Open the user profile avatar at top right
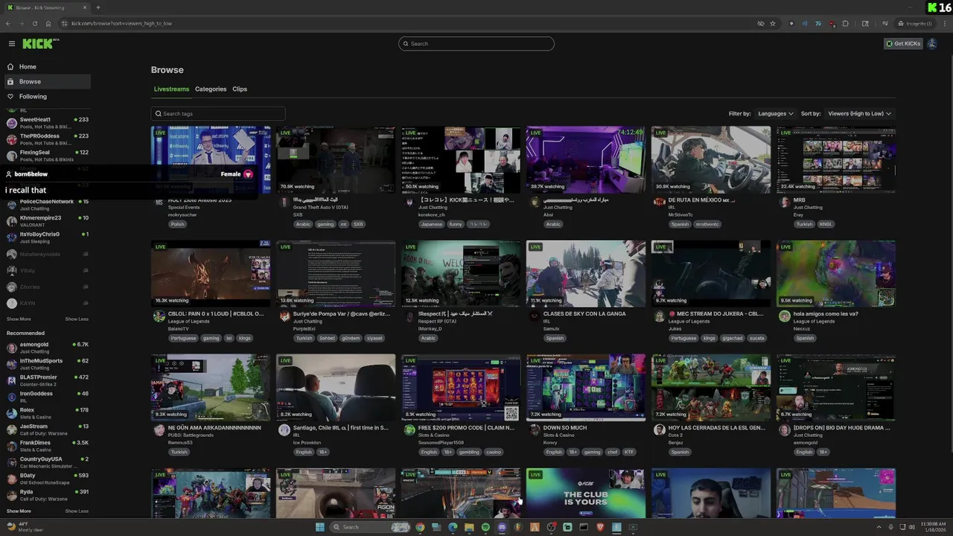This screenshot has width=953, height=536. click(932, 44)
